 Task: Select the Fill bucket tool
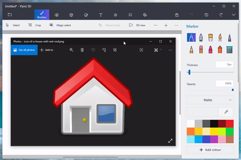click(x=229, y=50)
